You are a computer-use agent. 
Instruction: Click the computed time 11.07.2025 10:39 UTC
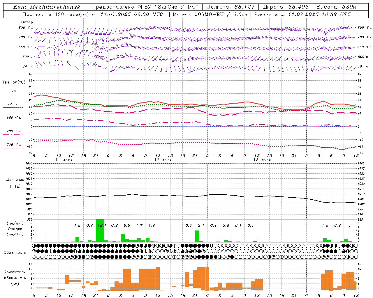[x=319, y=14]
